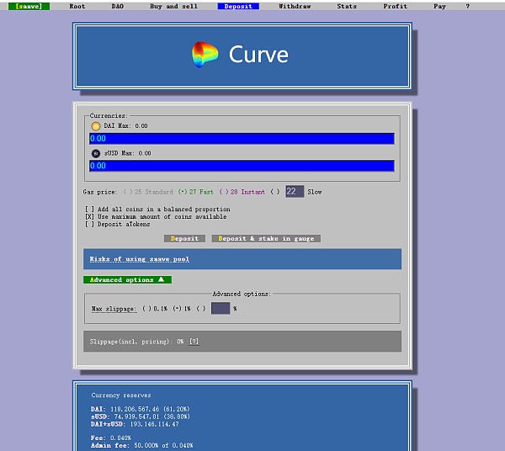The height and width of the screenshot is (451, 505).
Task: Click the Max slippage label link
Action: click(x=114, y=309)
